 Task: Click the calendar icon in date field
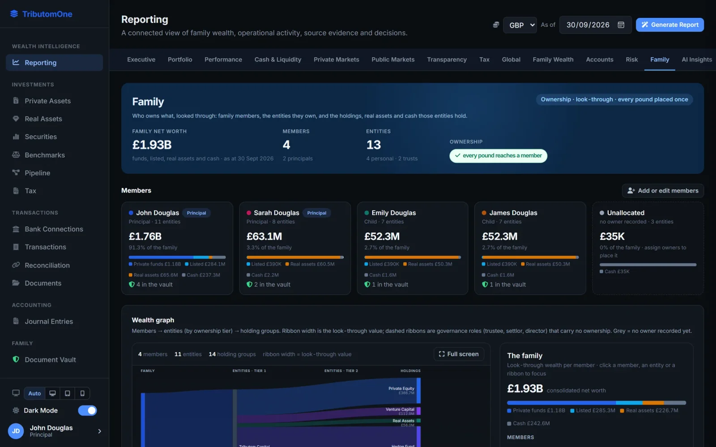[x=621, y=25]
